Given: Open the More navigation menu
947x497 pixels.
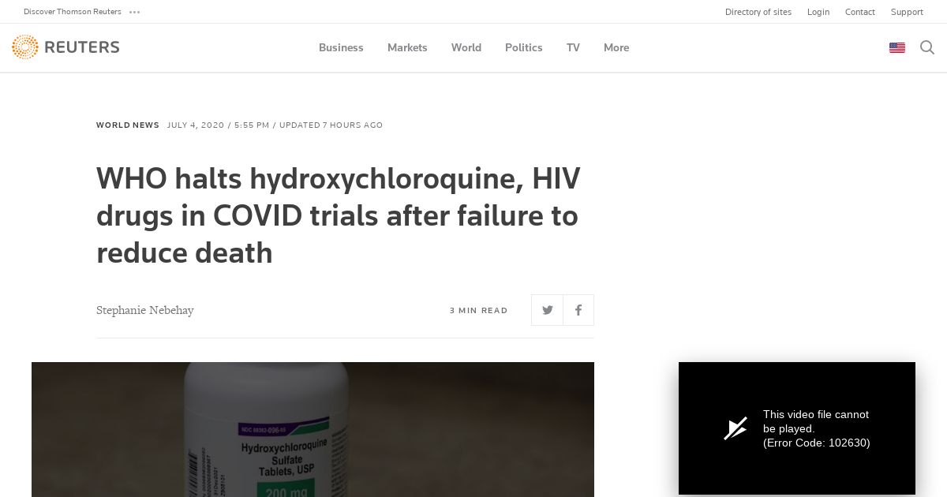Looking at the screenshot, I should tap(616, 47).
